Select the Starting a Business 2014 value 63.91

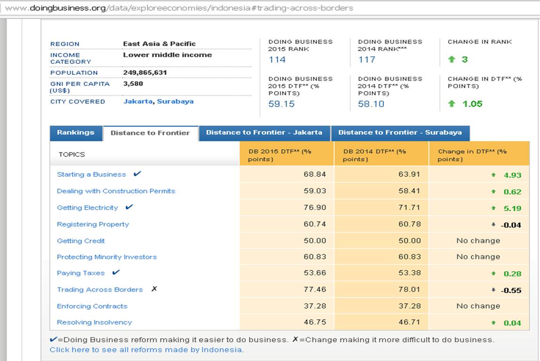point(410,174)
